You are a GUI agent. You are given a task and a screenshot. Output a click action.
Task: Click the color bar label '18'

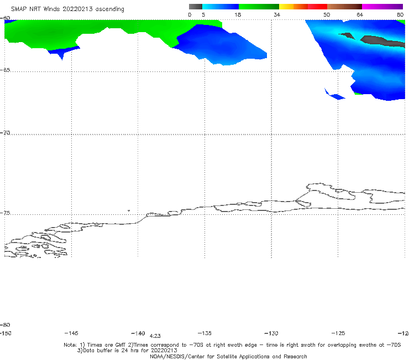(238, 15)
